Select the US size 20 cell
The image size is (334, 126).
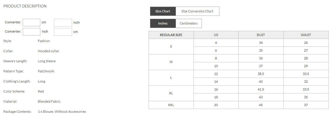click(216, 105)
